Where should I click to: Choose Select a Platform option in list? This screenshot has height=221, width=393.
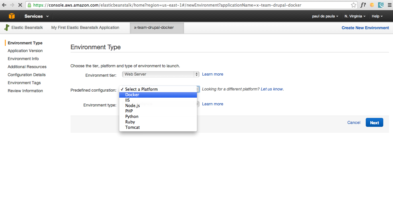click(x=158, y=89)
